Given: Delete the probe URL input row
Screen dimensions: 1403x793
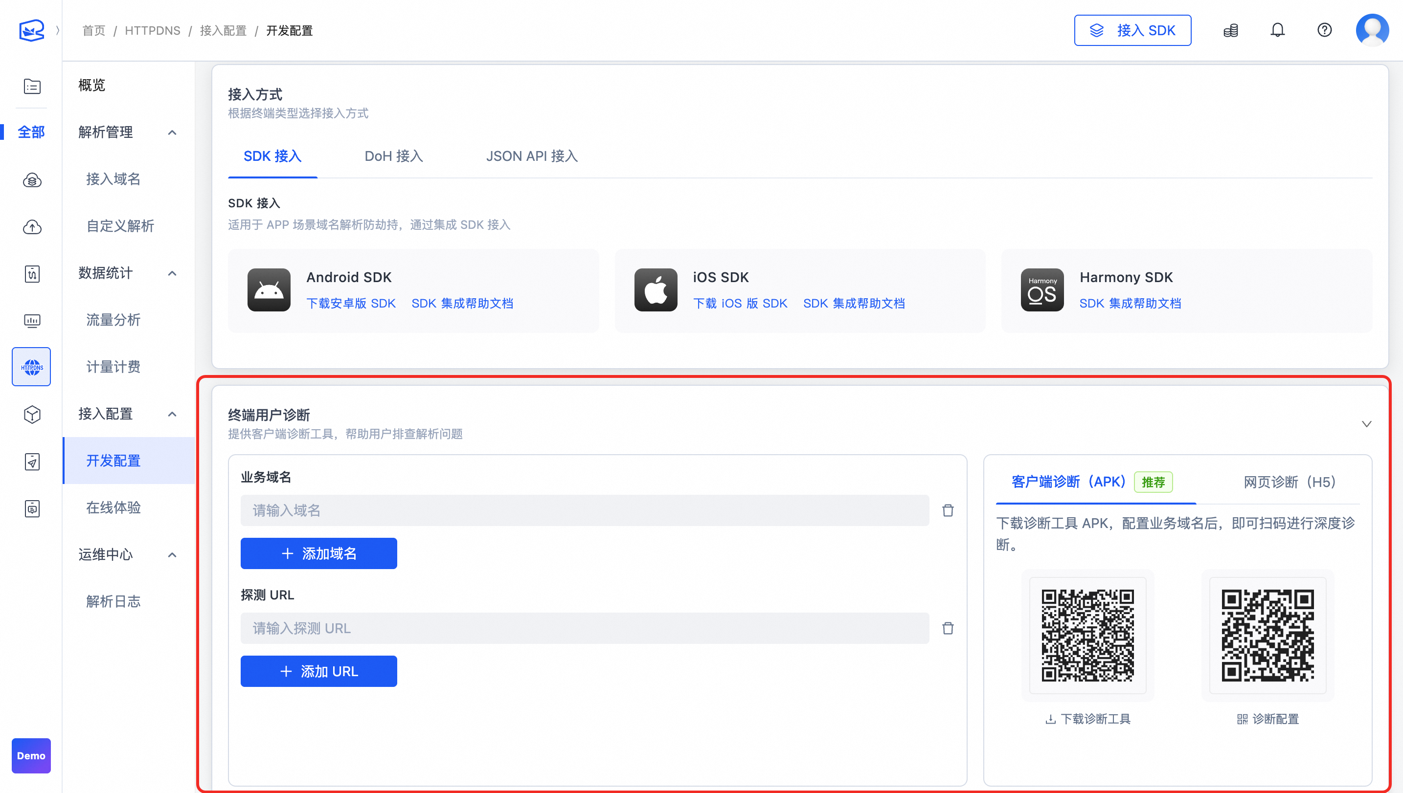Looking at the screenshot, I should [x=948, y=628].
